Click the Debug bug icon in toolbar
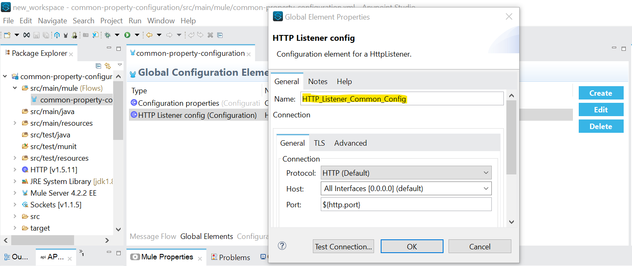The image size is (632, 266). click(x=108, y=35)
